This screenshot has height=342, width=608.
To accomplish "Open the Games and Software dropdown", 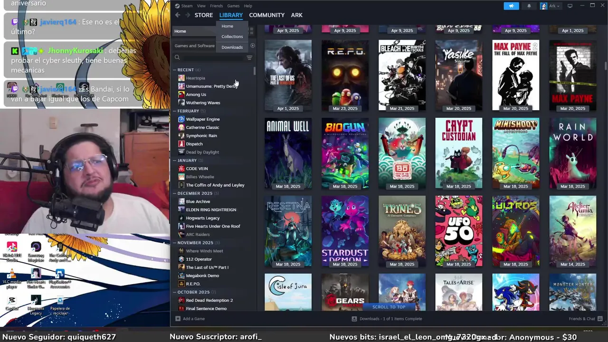I will click(x=195, y=46).
